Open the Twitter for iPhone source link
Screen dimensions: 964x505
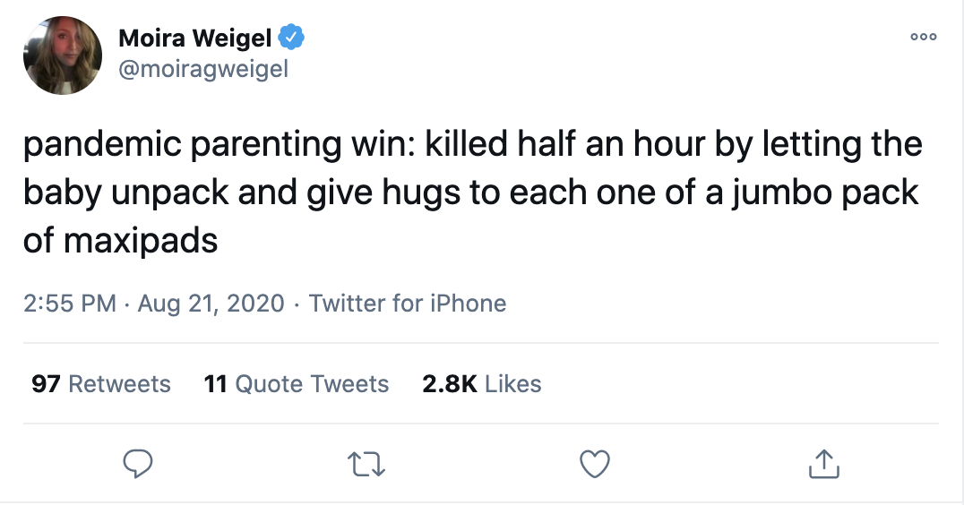408,304
